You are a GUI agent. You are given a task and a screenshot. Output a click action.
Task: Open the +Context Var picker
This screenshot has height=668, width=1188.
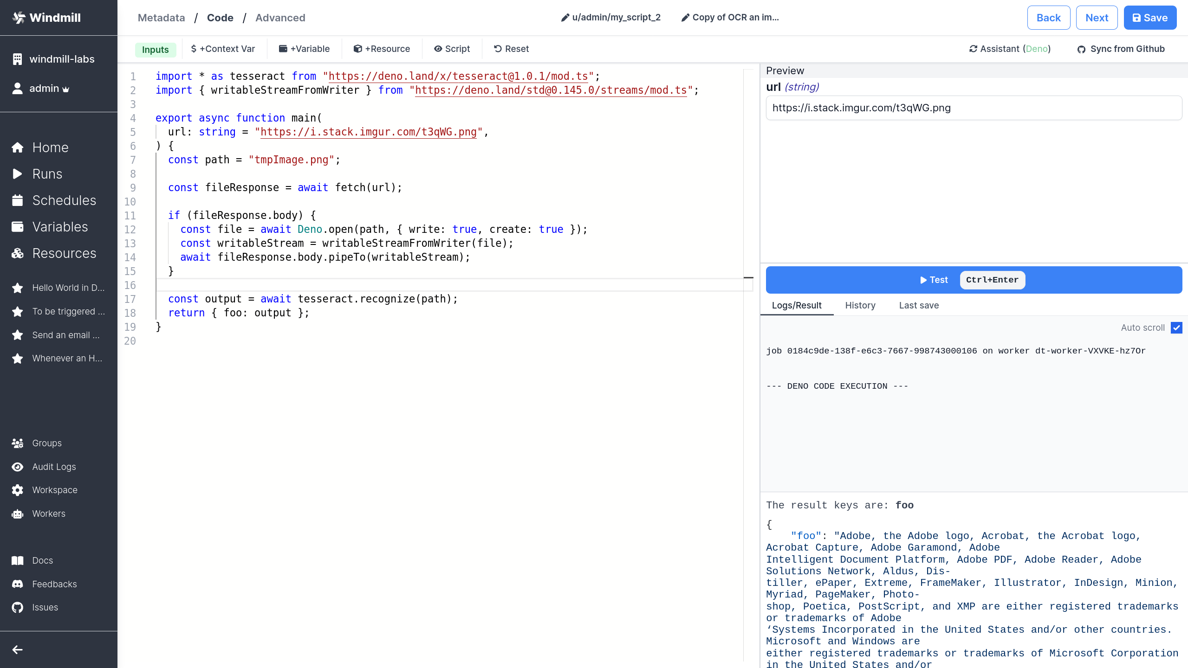pyautogui.click(x=222, y=49)
